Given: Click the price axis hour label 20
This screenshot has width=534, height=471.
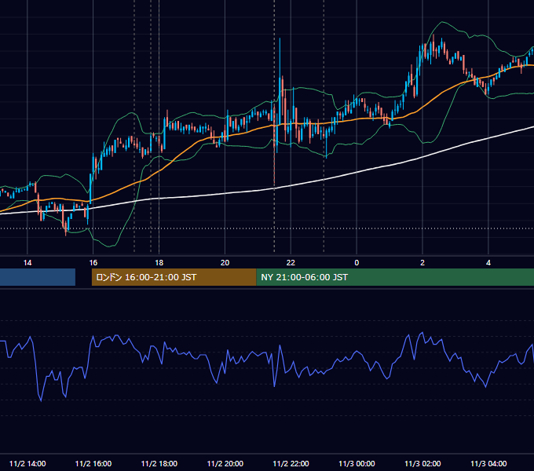Looking at the screenshot, I should [x=225, y=263].
